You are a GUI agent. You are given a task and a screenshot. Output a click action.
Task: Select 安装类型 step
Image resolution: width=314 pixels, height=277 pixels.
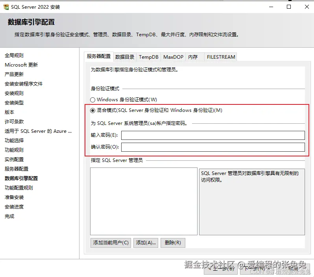click(x=14, y=103)
